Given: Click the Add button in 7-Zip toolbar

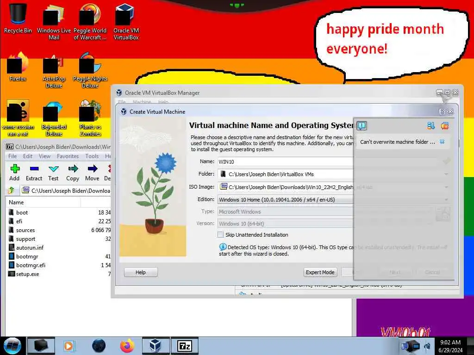Looking at the screenshot, I should [x=14, y=173].
